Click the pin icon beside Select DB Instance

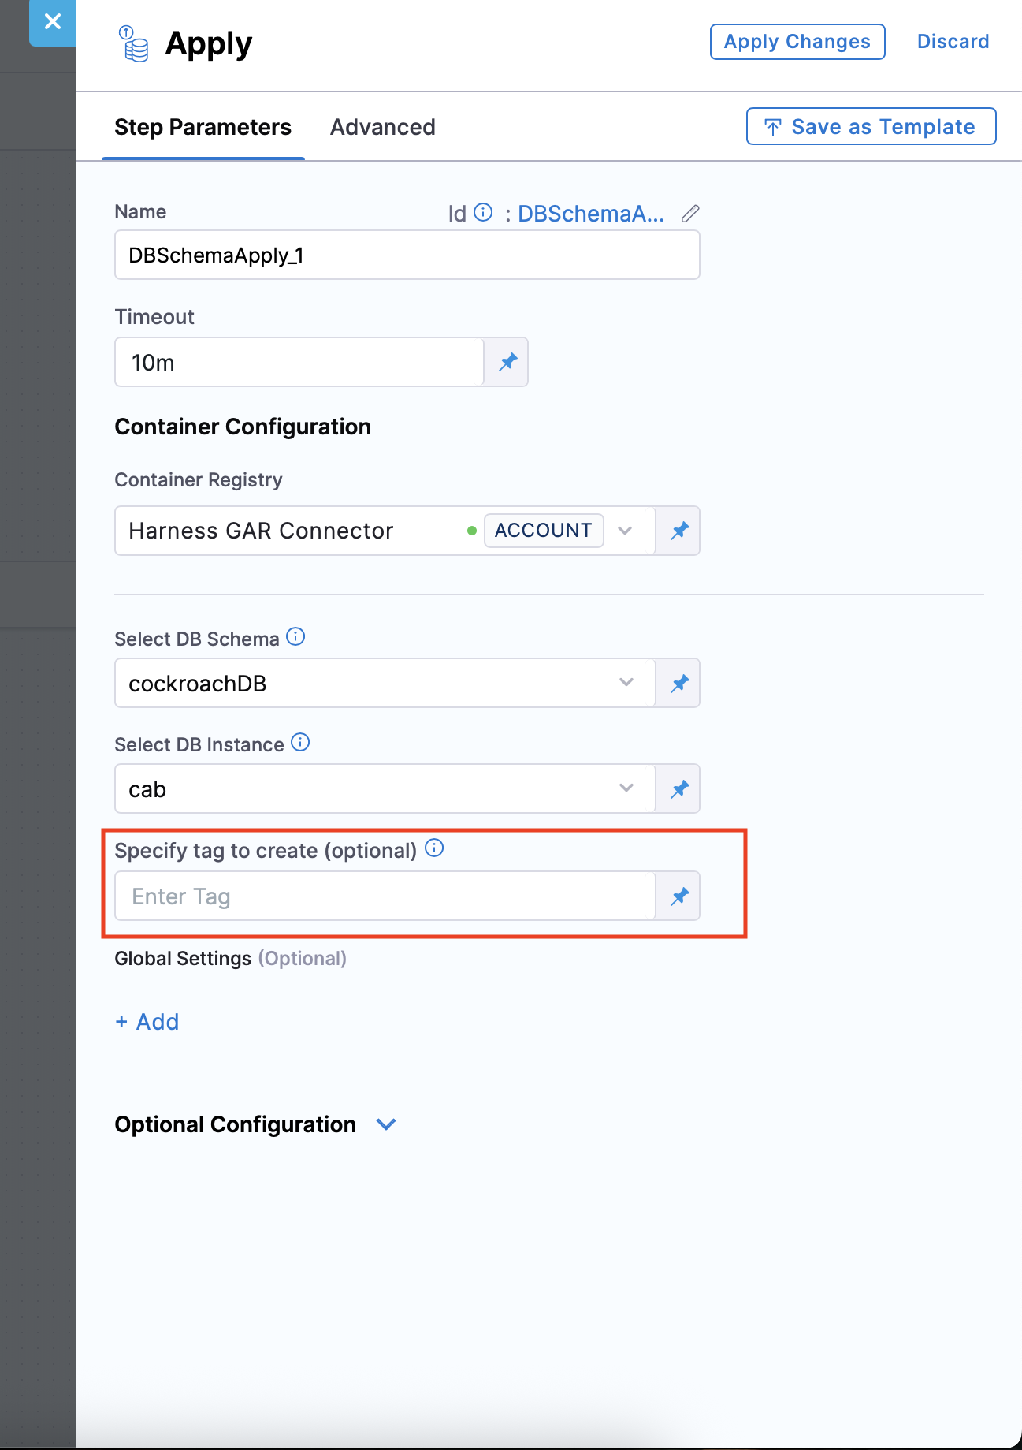679,789
